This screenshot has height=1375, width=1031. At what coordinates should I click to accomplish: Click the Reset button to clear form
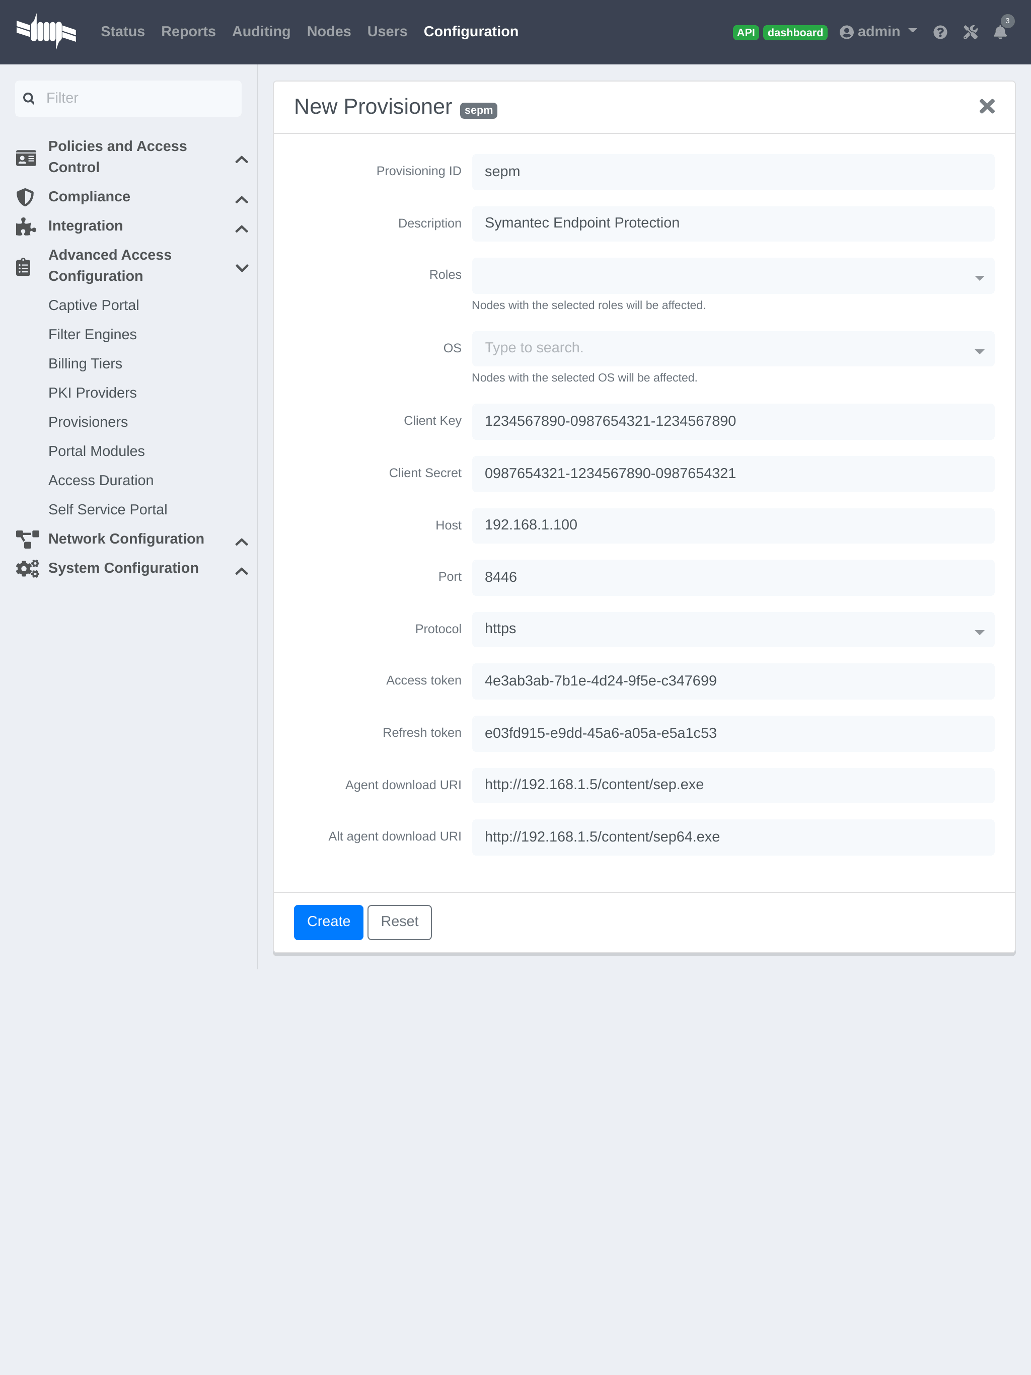(x=399, y=922)
